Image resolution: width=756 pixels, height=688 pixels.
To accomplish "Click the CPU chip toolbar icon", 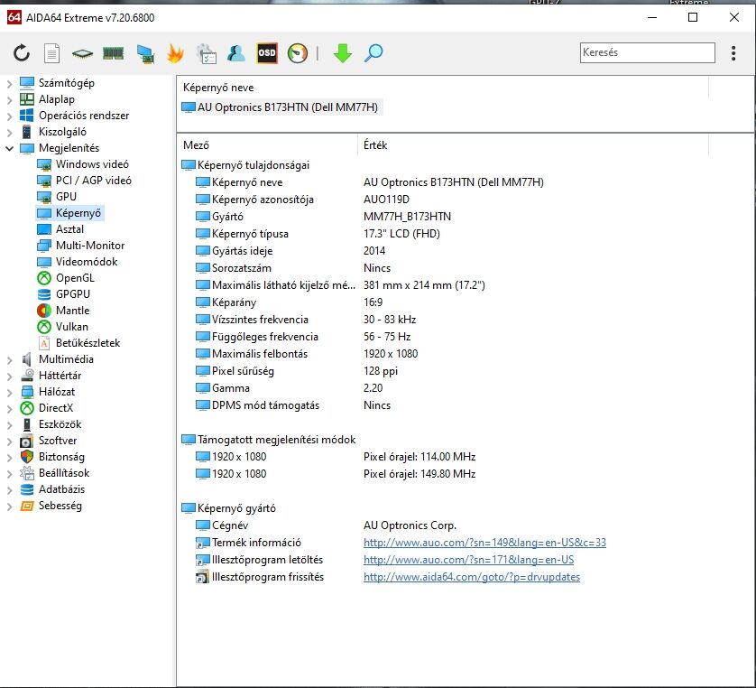I will [x=82, y=53].
